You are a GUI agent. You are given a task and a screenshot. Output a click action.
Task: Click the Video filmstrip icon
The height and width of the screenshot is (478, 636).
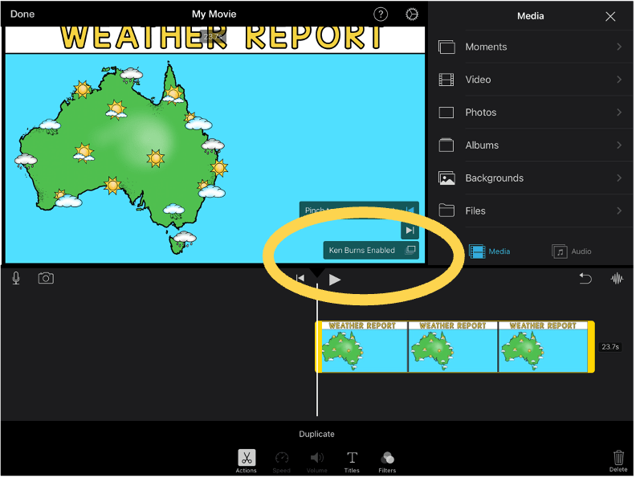(446, 80)
